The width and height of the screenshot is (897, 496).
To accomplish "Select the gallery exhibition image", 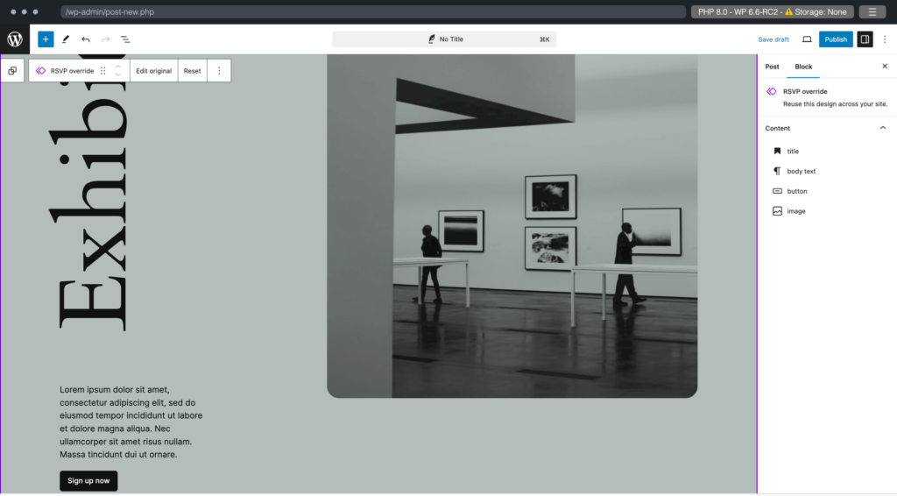I will (512, 226).
